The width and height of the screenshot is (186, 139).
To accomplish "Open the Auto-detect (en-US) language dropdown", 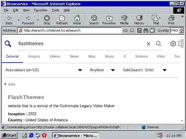I will click(x=44, y=70).
